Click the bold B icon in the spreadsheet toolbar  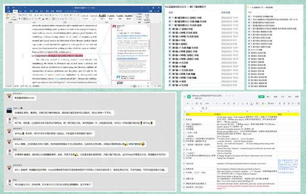(234, 103)
